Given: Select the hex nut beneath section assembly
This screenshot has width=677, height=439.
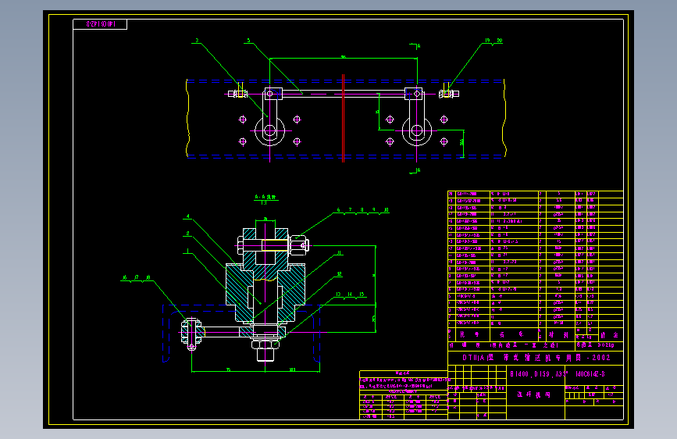Looking at the screenshot, I should [265, 344].
